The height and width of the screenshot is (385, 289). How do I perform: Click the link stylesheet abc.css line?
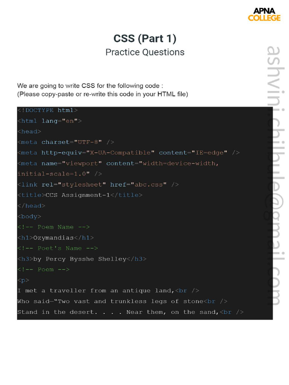[98, 185]
